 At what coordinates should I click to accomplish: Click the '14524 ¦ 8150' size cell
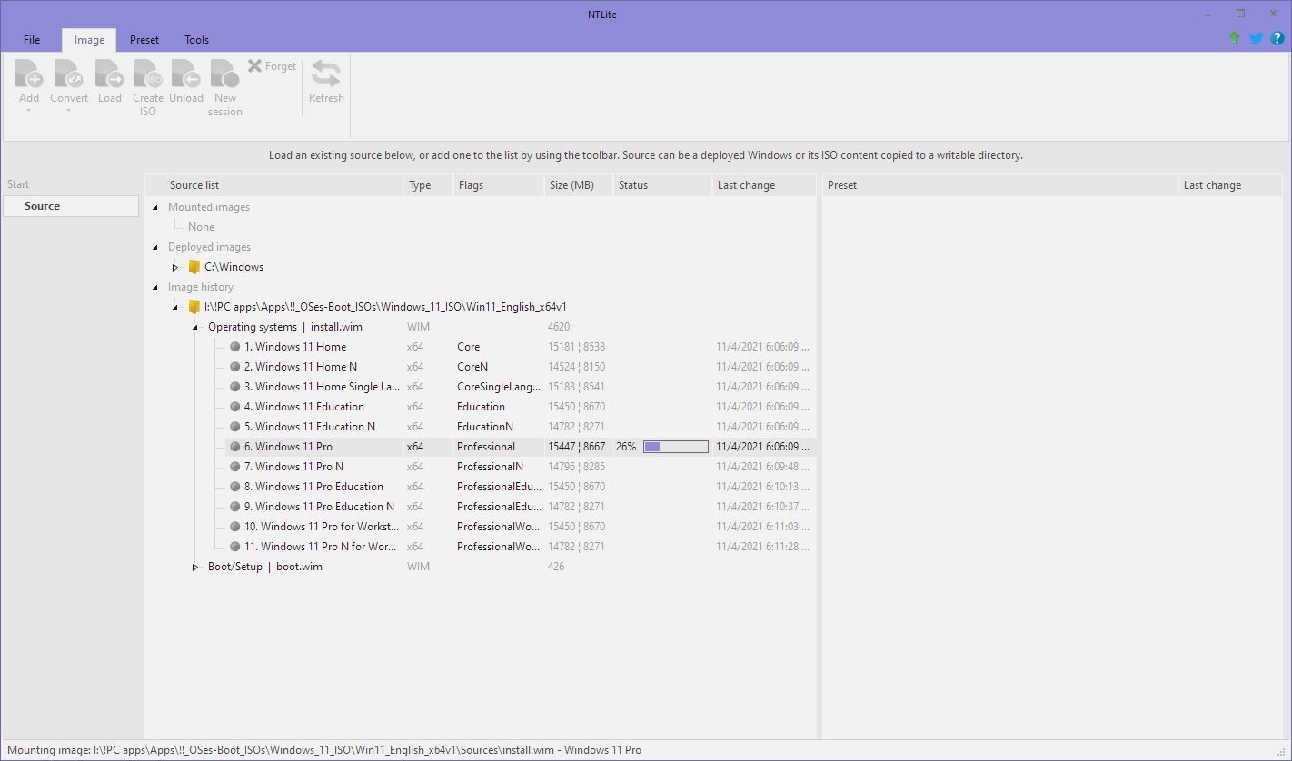tap(576, 367)
